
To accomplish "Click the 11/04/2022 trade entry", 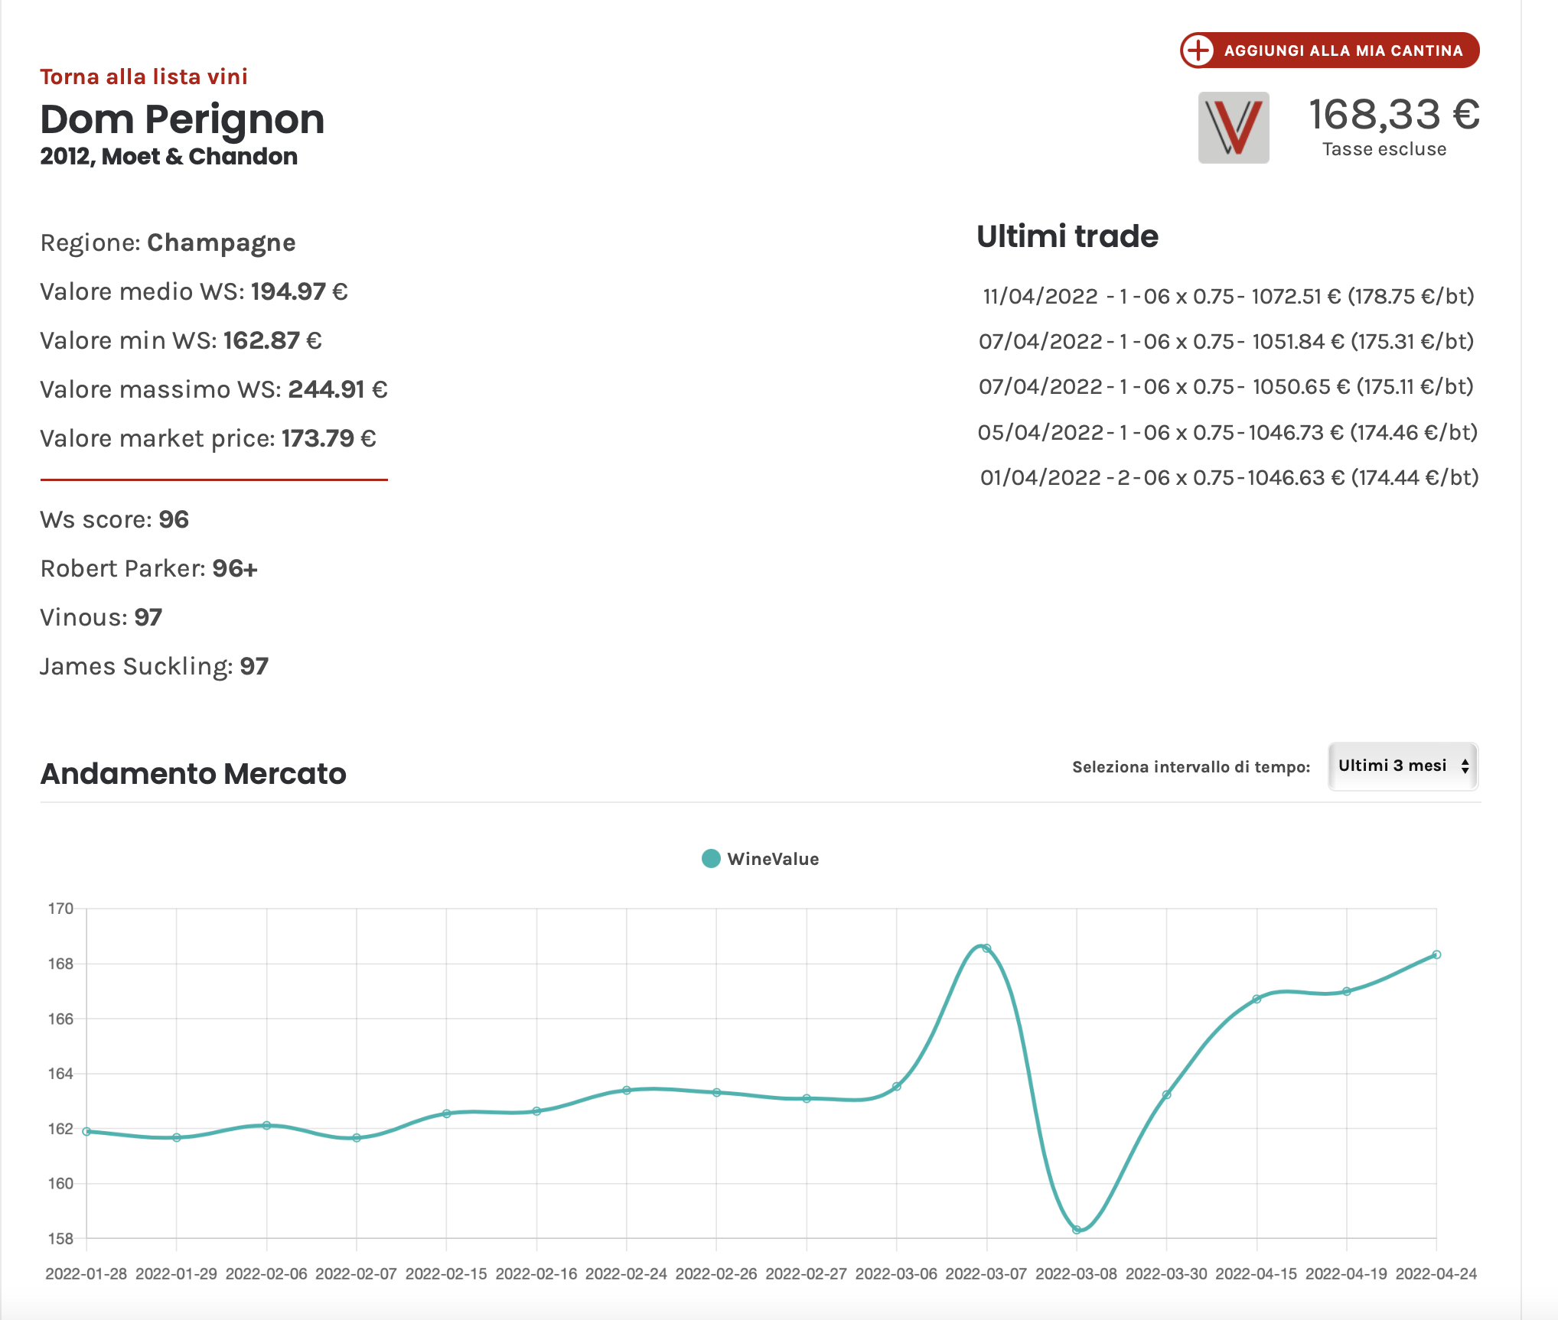I will click(1228, 296).
